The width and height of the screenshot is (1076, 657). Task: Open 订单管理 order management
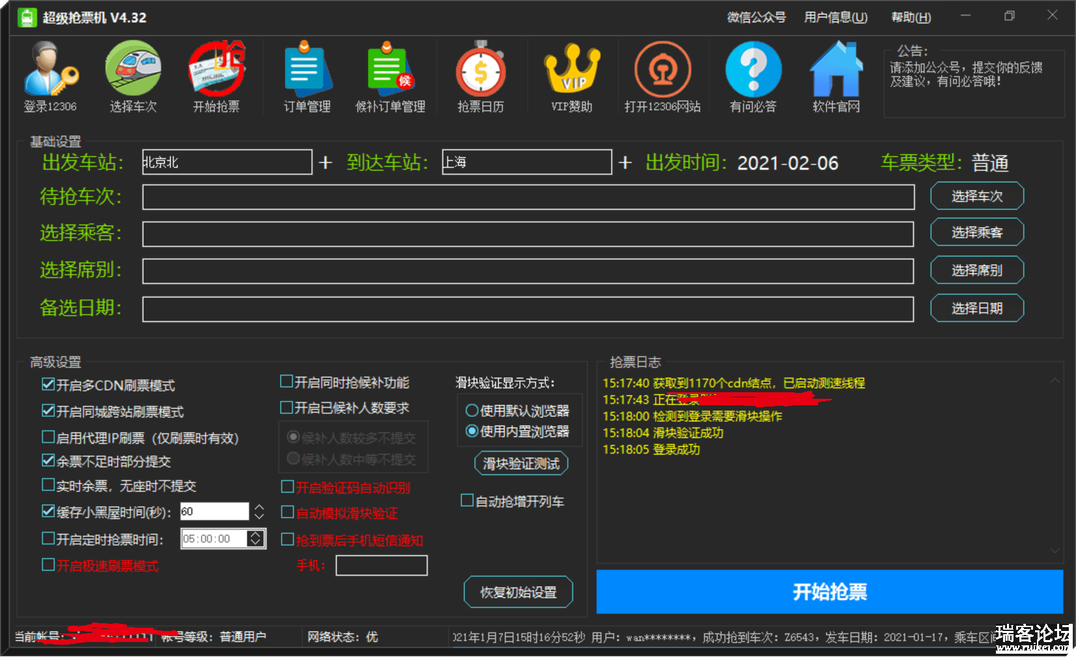click(307, 77)
